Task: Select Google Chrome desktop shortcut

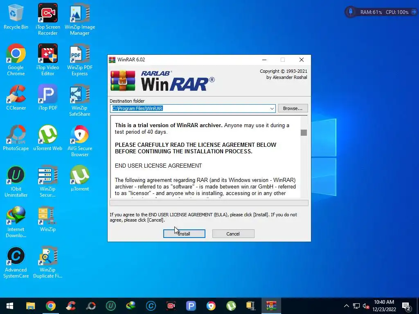Action: [16, 60]
